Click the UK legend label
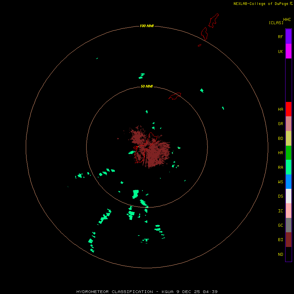This screenshot has width=294, height=294. 280,51
